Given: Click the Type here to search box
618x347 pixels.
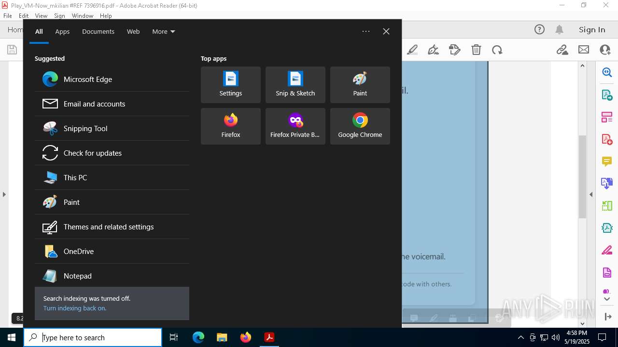Looking at the screenshot, I should pyautogui.click(x=93, y=337).
